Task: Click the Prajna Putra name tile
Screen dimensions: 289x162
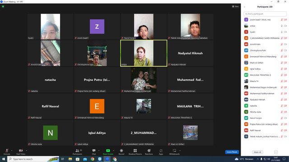Action: (97, 80)
